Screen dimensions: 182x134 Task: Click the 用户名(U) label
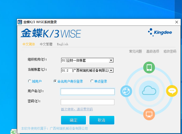[36, 91]
